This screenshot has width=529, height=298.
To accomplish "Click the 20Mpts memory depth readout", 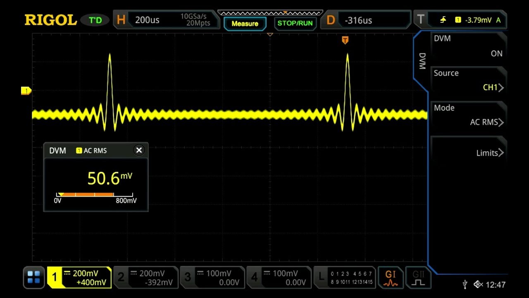I will [x=198, y=23].
